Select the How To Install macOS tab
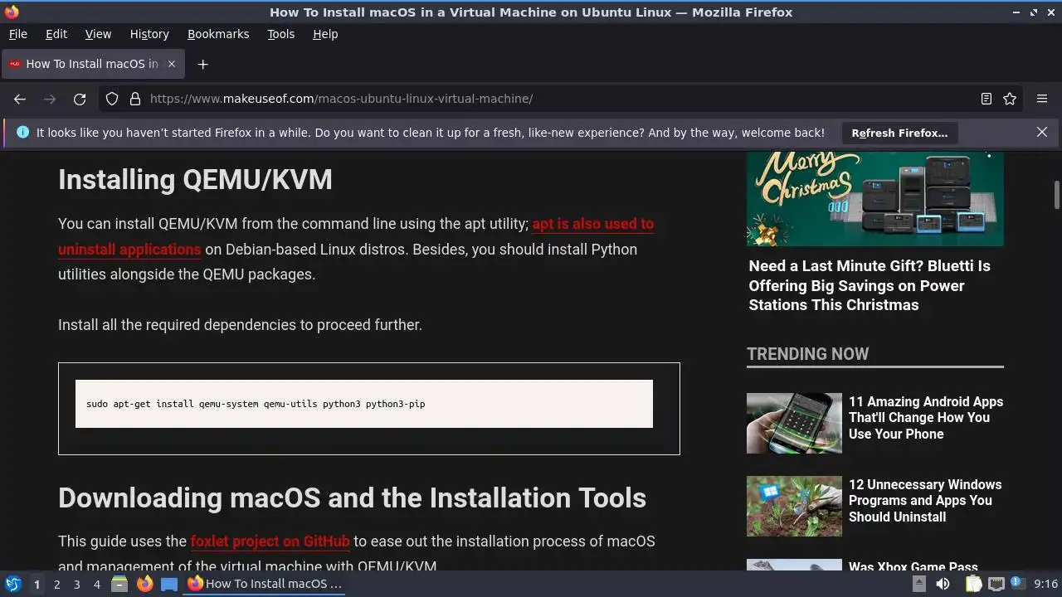This screenshot has height=597, width=1062. (x=93, y=64)
